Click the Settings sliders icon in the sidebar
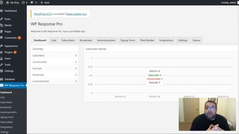This screenshot has width=239, height=134. 1,71
